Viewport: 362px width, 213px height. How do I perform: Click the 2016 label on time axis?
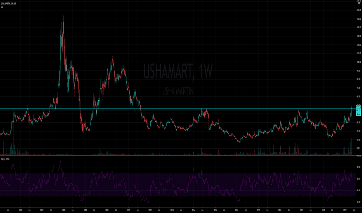(x=237, y=210)
